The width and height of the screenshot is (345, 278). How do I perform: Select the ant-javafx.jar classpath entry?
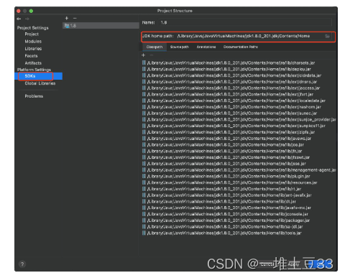coord(227,195)
